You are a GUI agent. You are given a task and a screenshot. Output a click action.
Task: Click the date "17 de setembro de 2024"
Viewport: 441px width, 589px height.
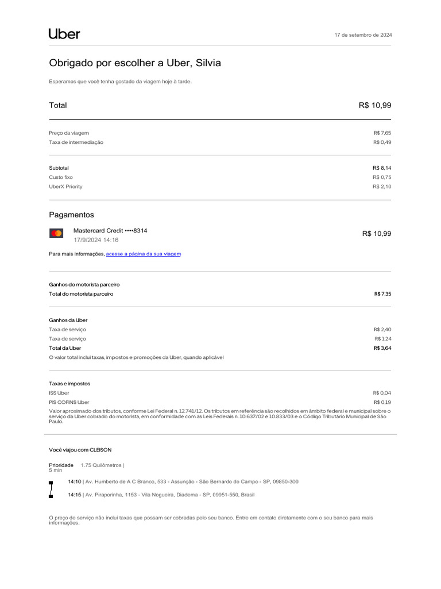(363, 35)
